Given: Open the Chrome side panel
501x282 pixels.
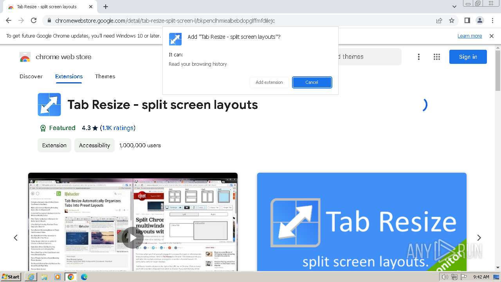Looking at the screenshot, I should 467,21.
